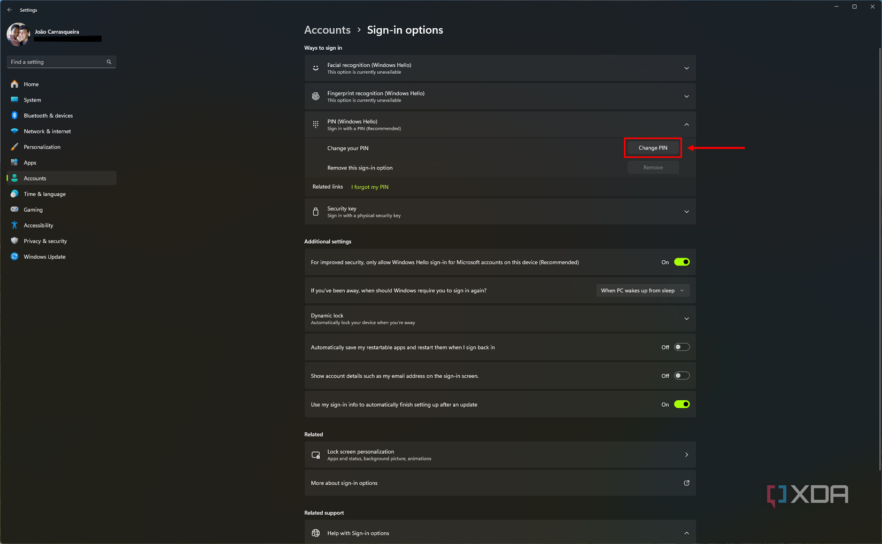
Task: Click the back arrow icon in Settings
Action: [10, 10]
